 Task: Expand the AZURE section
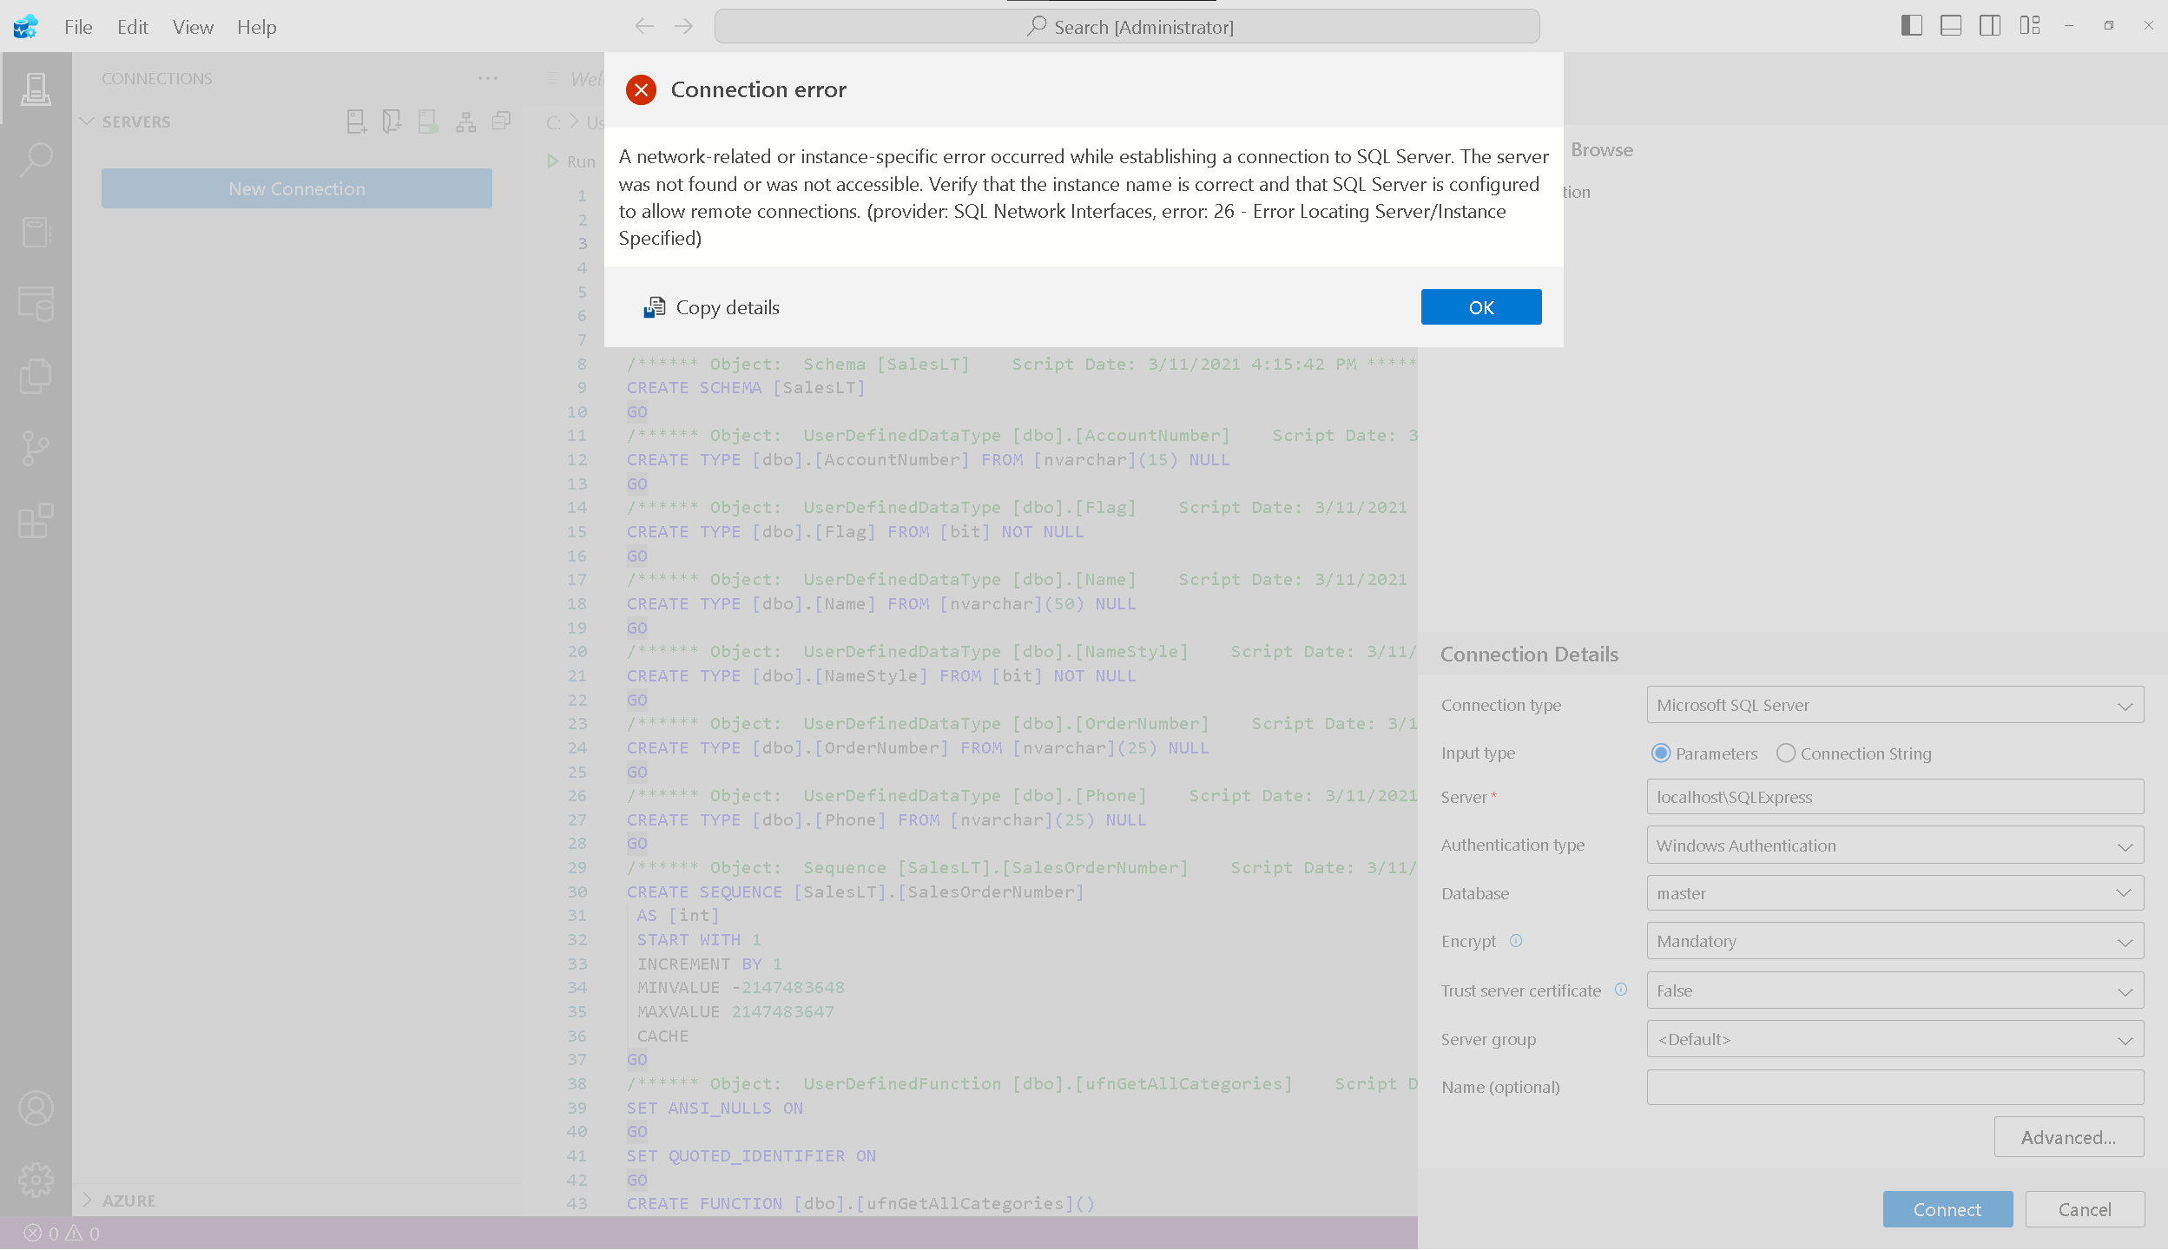click(x=128, y=1201)
